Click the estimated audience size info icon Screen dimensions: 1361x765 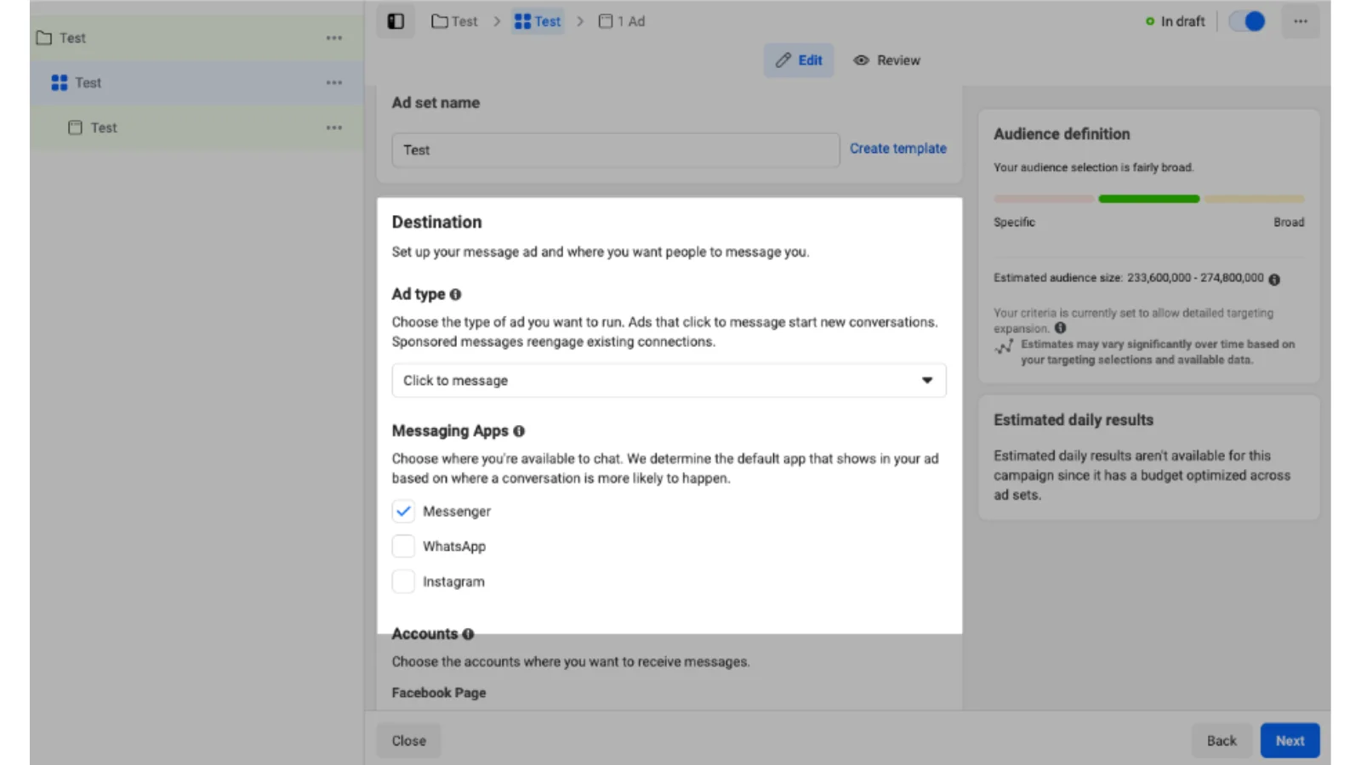coord(1274,279)
